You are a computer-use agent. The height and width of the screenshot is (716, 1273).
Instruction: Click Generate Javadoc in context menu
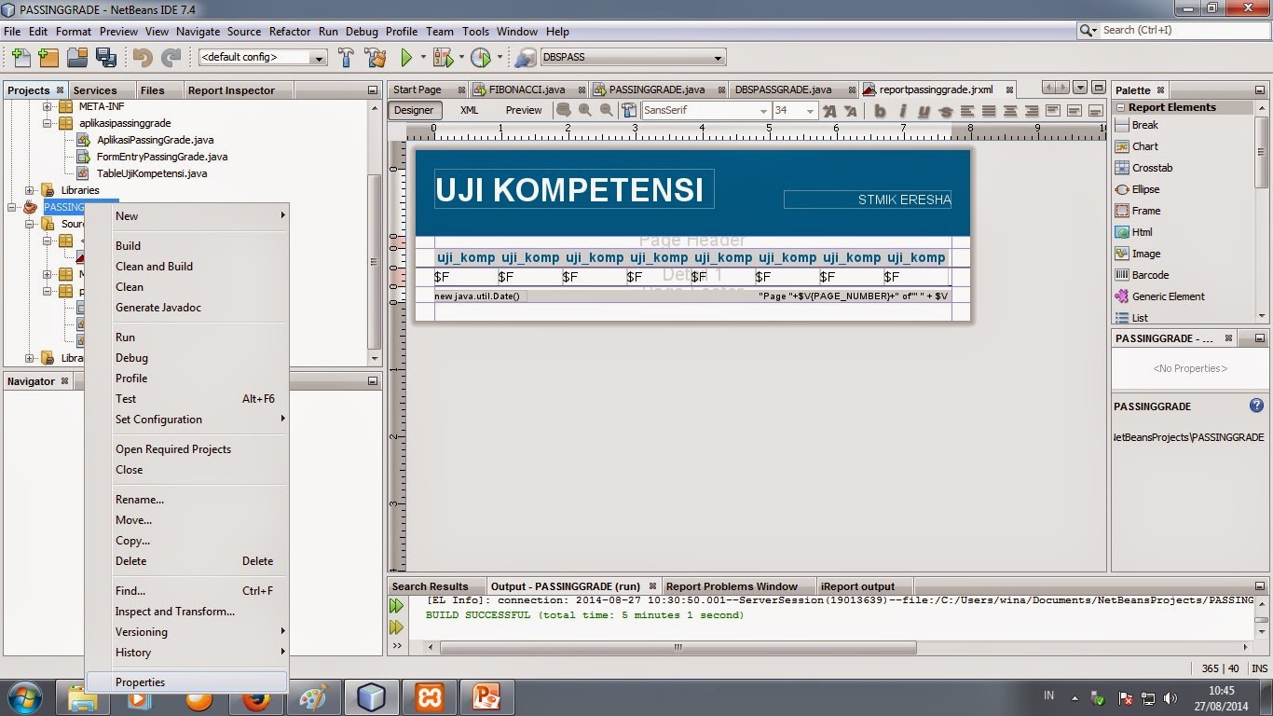[186, 308]
